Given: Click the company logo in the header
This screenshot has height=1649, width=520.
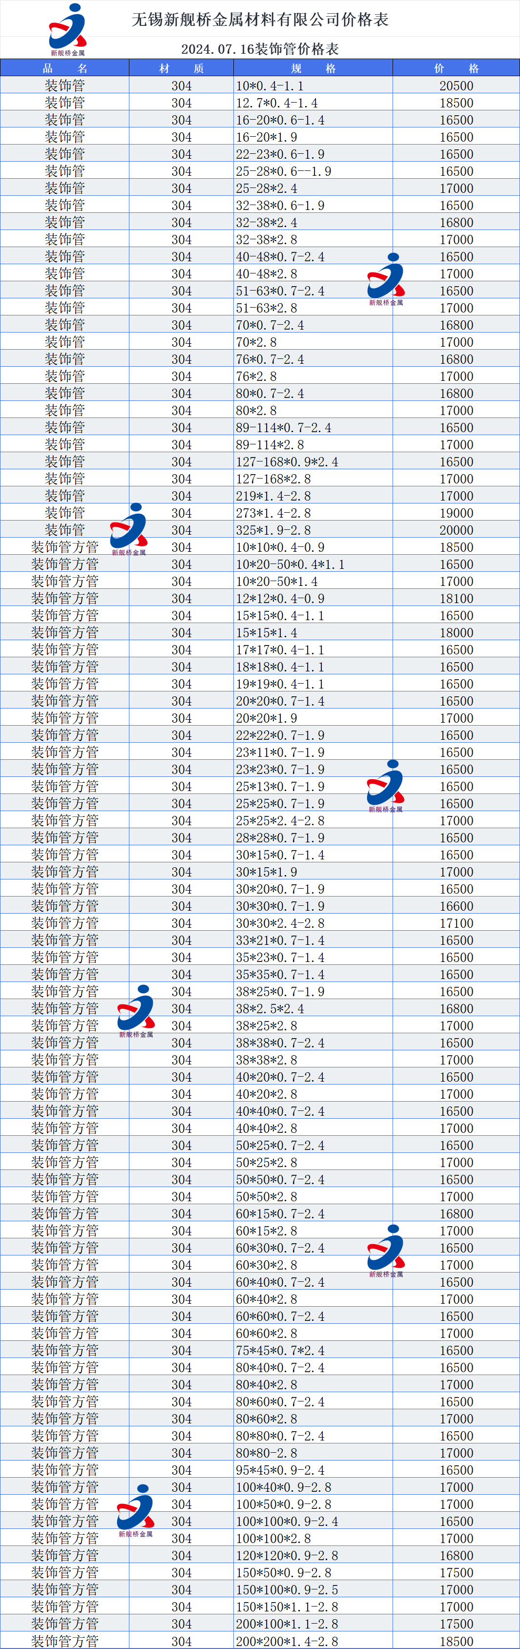Looking at the screenshot, I should [x=67, y=29].
